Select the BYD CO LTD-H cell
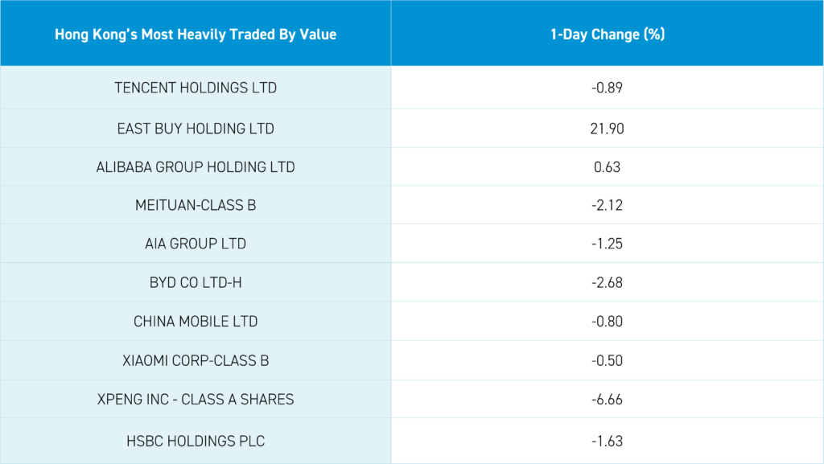 (196, 283)
